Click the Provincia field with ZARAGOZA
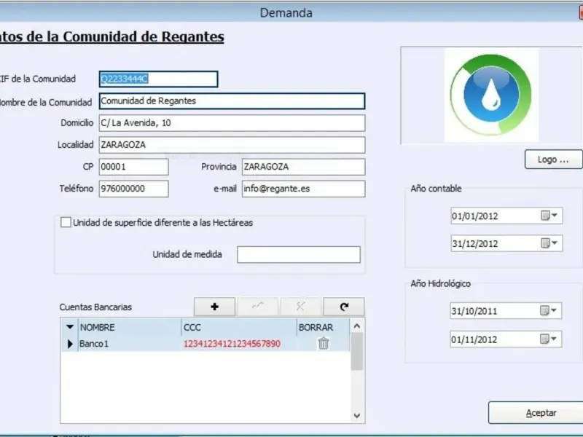583x437 pixels. click(303, 167)
